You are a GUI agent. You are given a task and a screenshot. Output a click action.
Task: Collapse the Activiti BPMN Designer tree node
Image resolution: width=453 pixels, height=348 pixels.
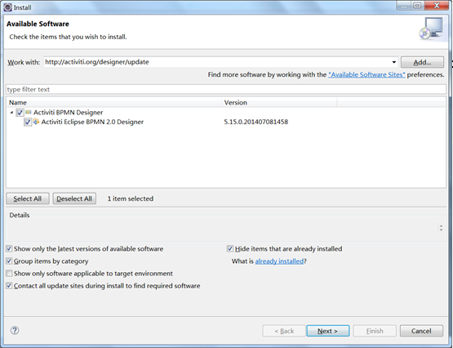point(11,113)
